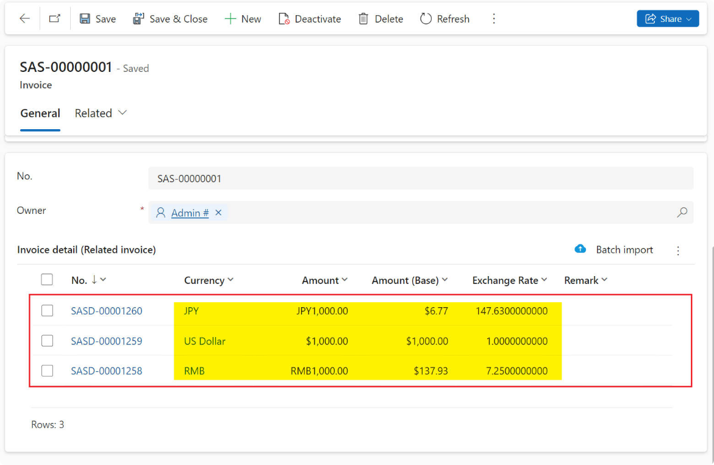Click the 147.6300000000 exchange rate cell
The height and width of the screenshot is (465, 714).
pos(512,311)
